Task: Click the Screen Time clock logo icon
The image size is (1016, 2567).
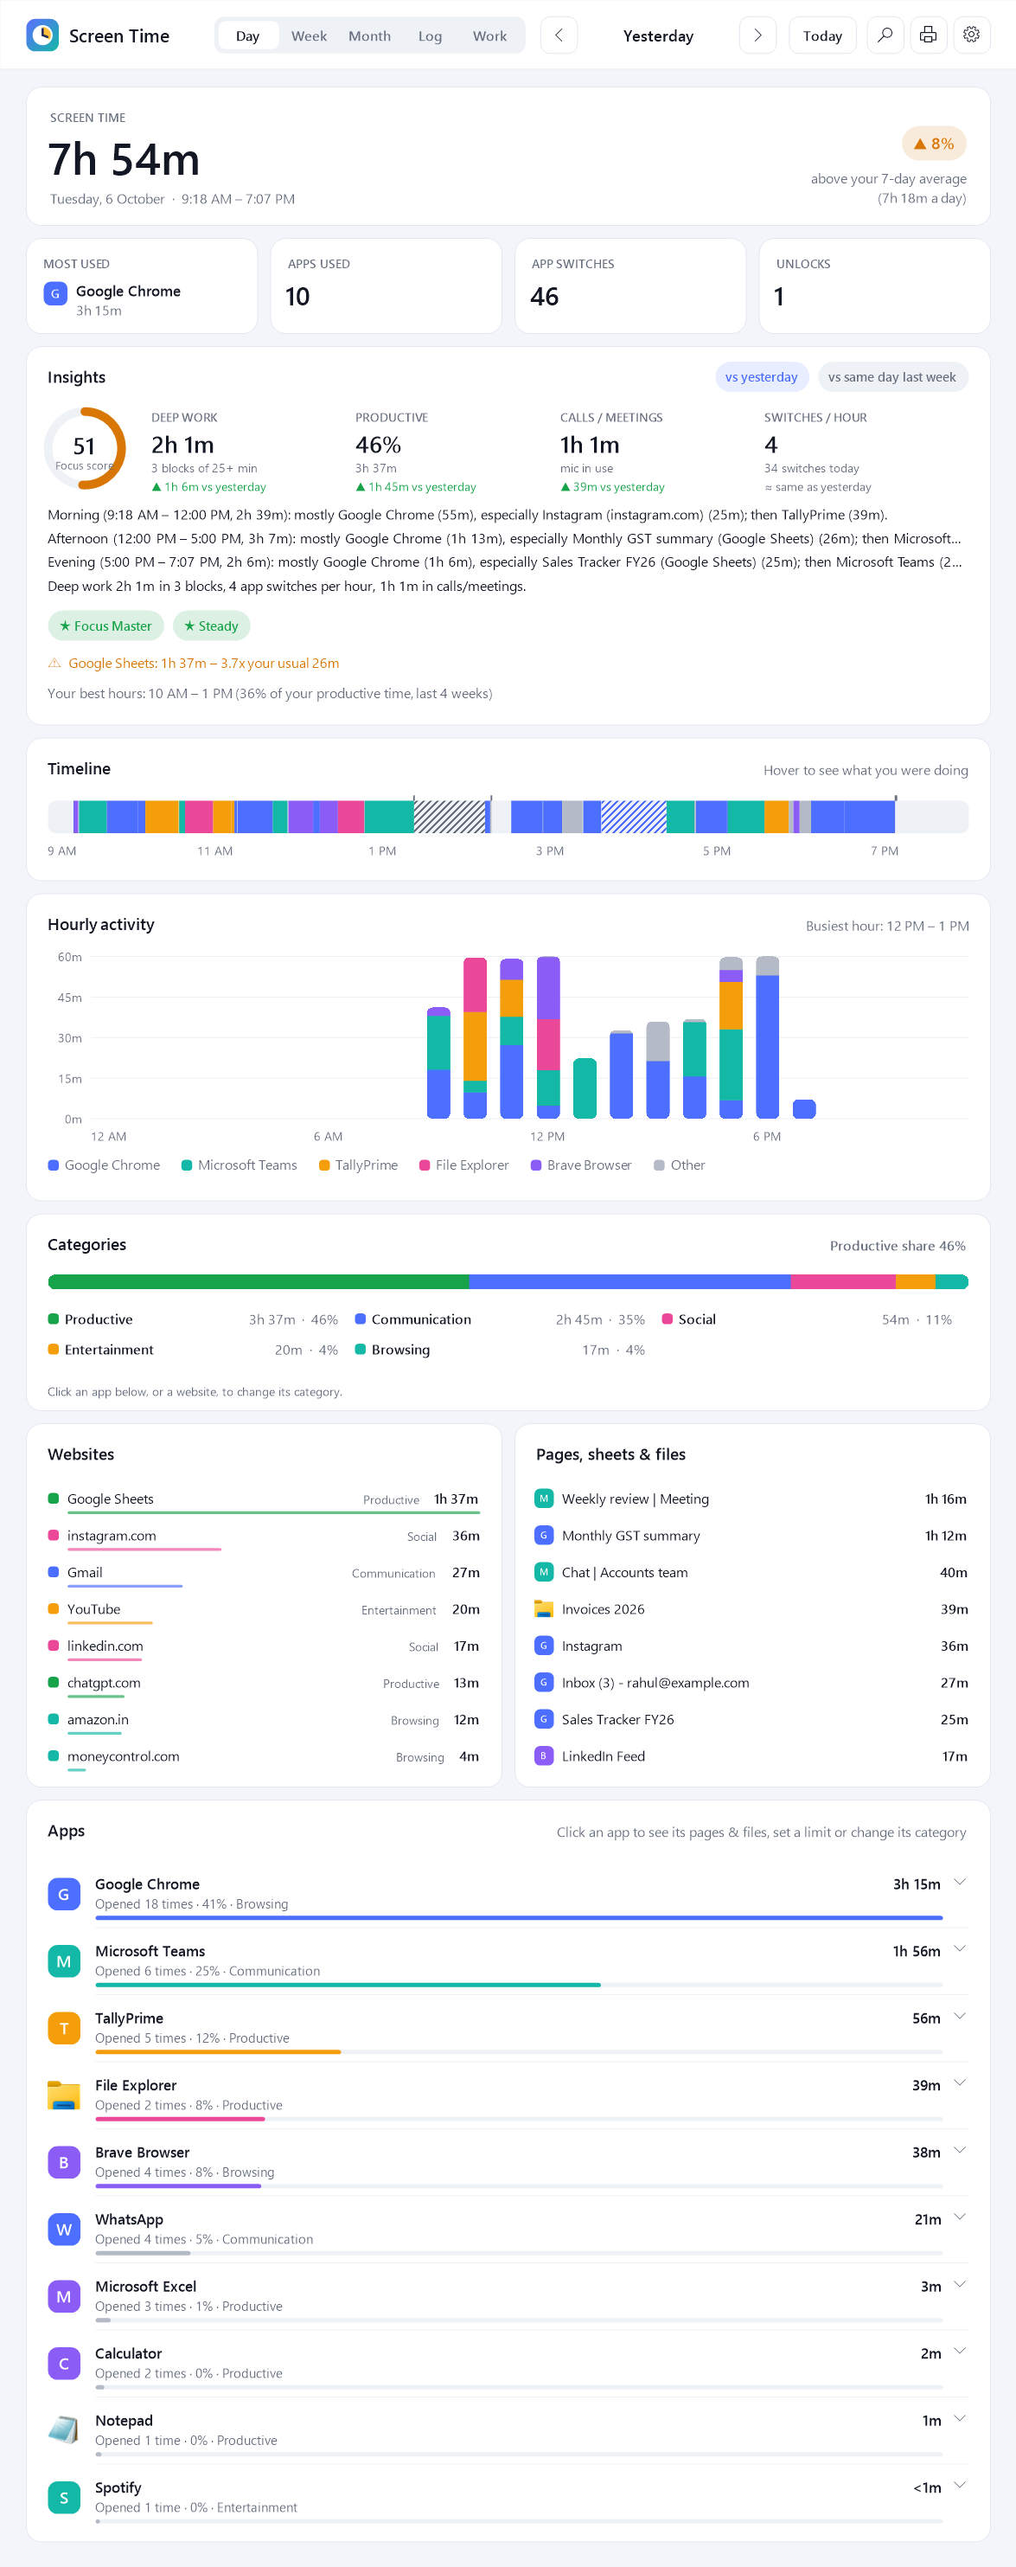Action: (42, 35)
